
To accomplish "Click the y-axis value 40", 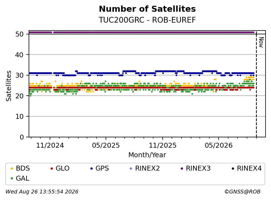I will (x=19, y=55).
